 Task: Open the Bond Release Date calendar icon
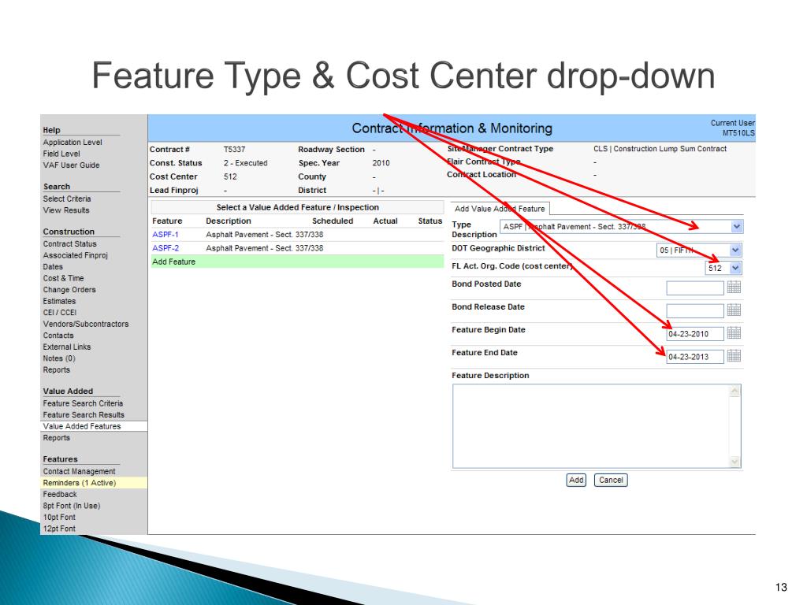(734, 310)
